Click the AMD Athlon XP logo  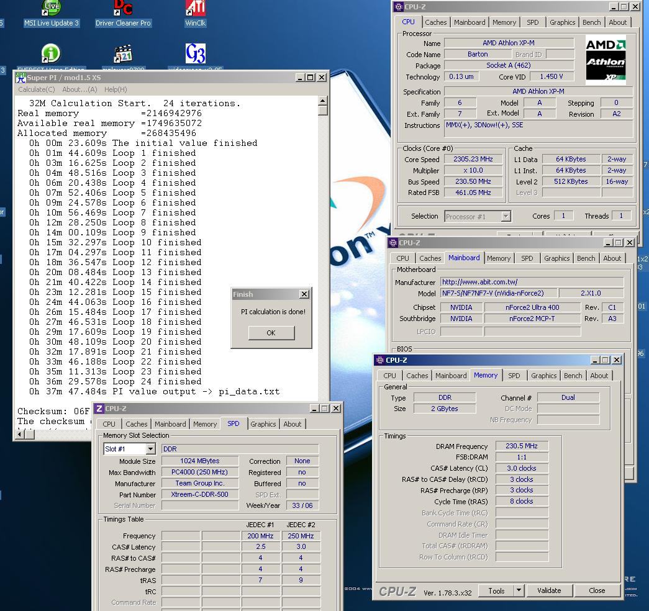pos(606,59)
